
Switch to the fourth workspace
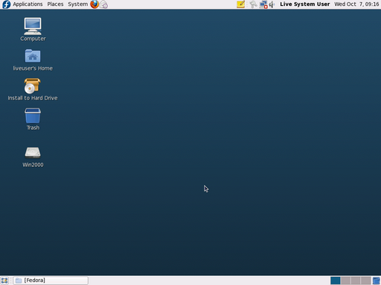click(365, 281)
